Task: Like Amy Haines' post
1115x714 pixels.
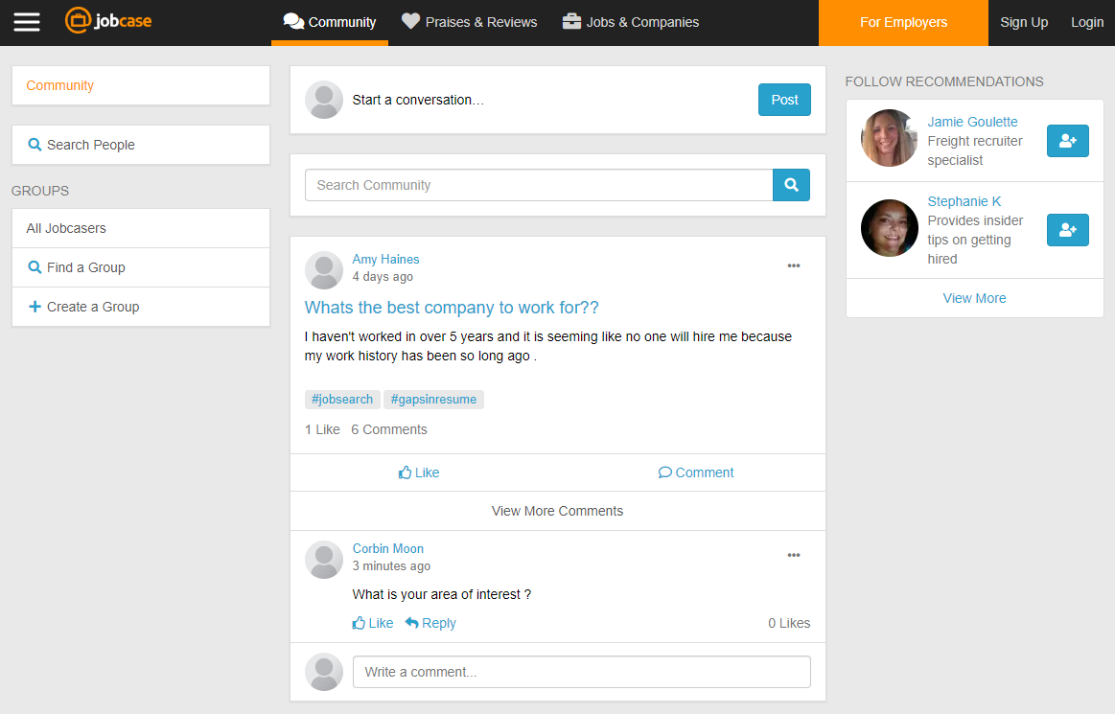Action: coord(419,472)
